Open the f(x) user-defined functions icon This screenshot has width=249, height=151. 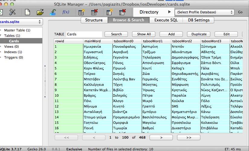point(66,12)
